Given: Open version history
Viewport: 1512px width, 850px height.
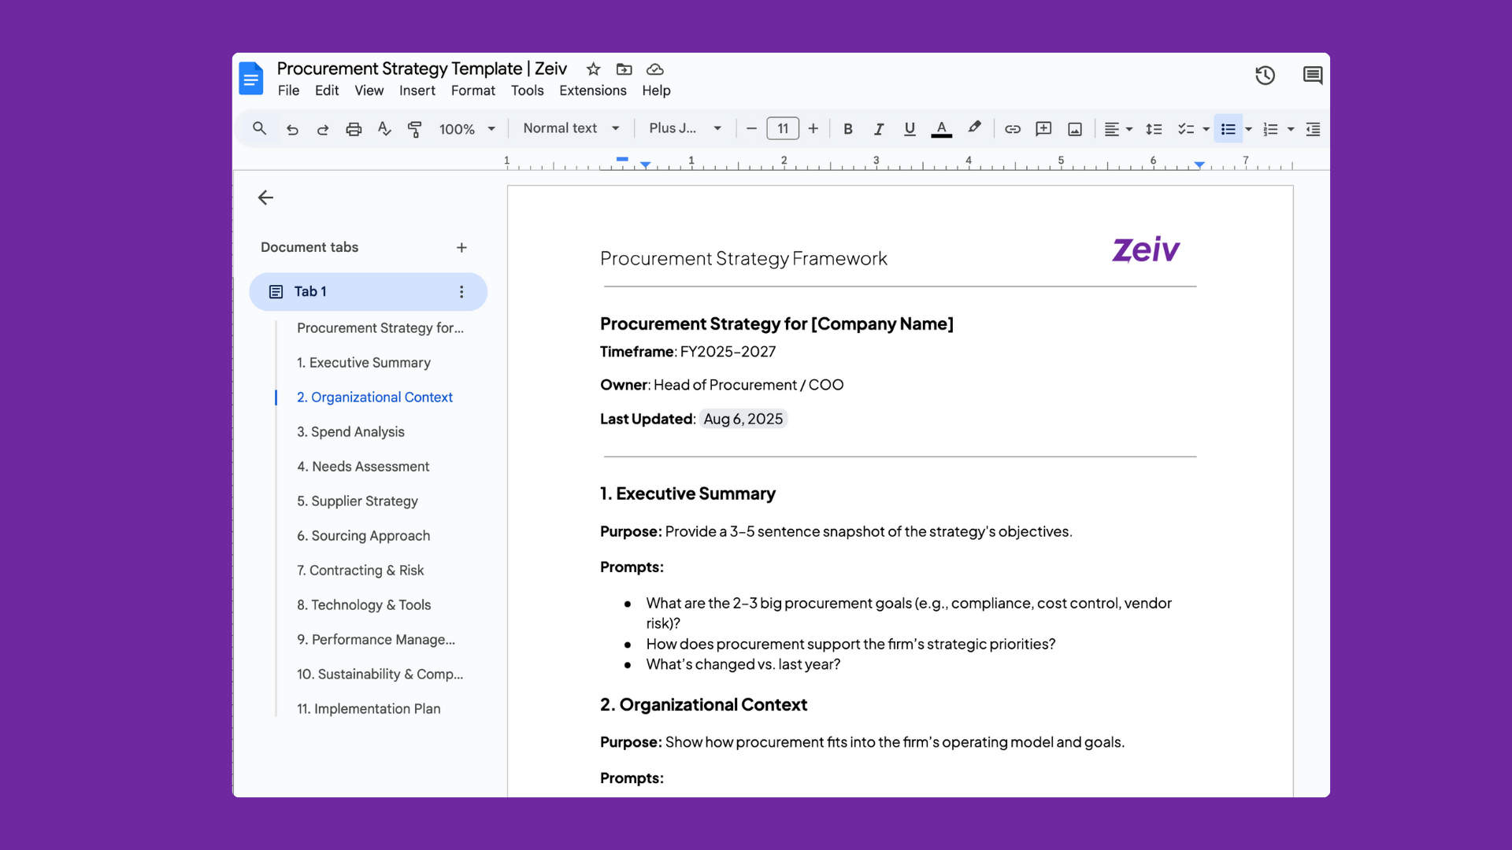Looking at the screenshot, I should tap(1266, 75).
